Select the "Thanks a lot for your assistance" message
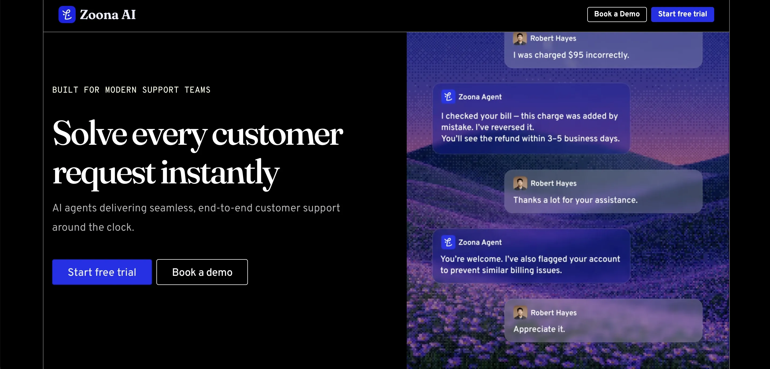The image size is (770, 369). click(575, 200)
